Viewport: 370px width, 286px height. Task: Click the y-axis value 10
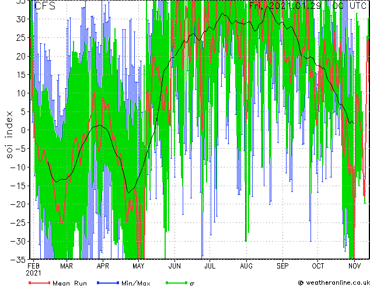(x=21, y=93)
